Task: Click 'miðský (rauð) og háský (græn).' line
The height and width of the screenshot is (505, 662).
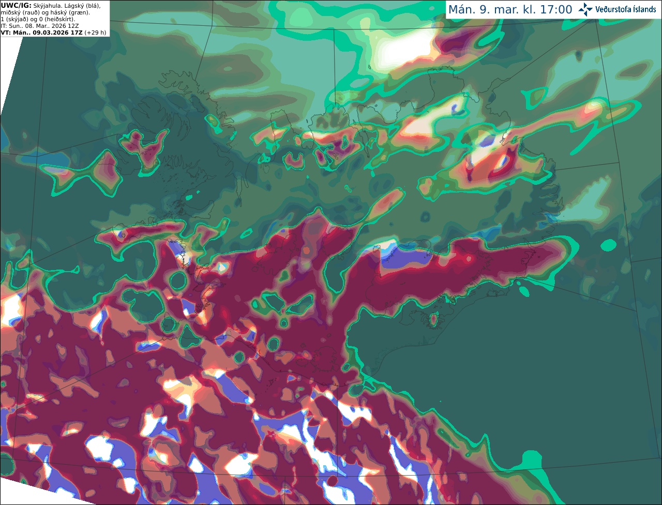Action: tap(45, 12)
